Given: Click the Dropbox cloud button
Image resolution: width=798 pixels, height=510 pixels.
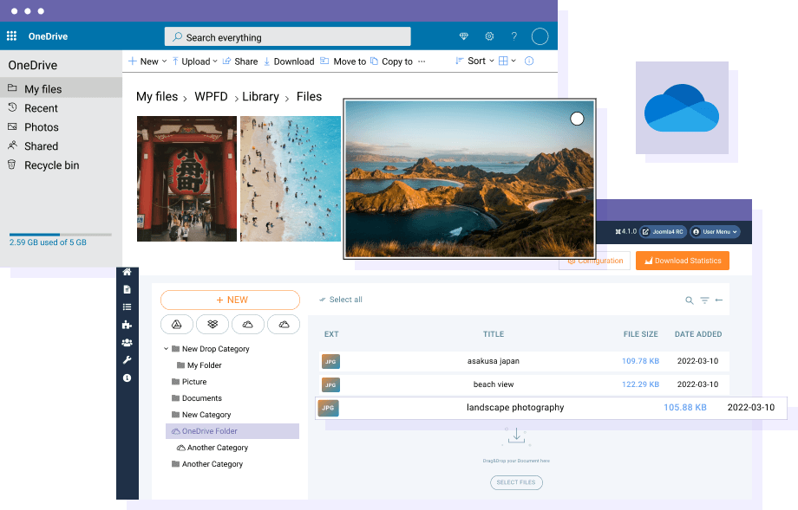Looking at the screenshot, I should click(x=213, y=324).
